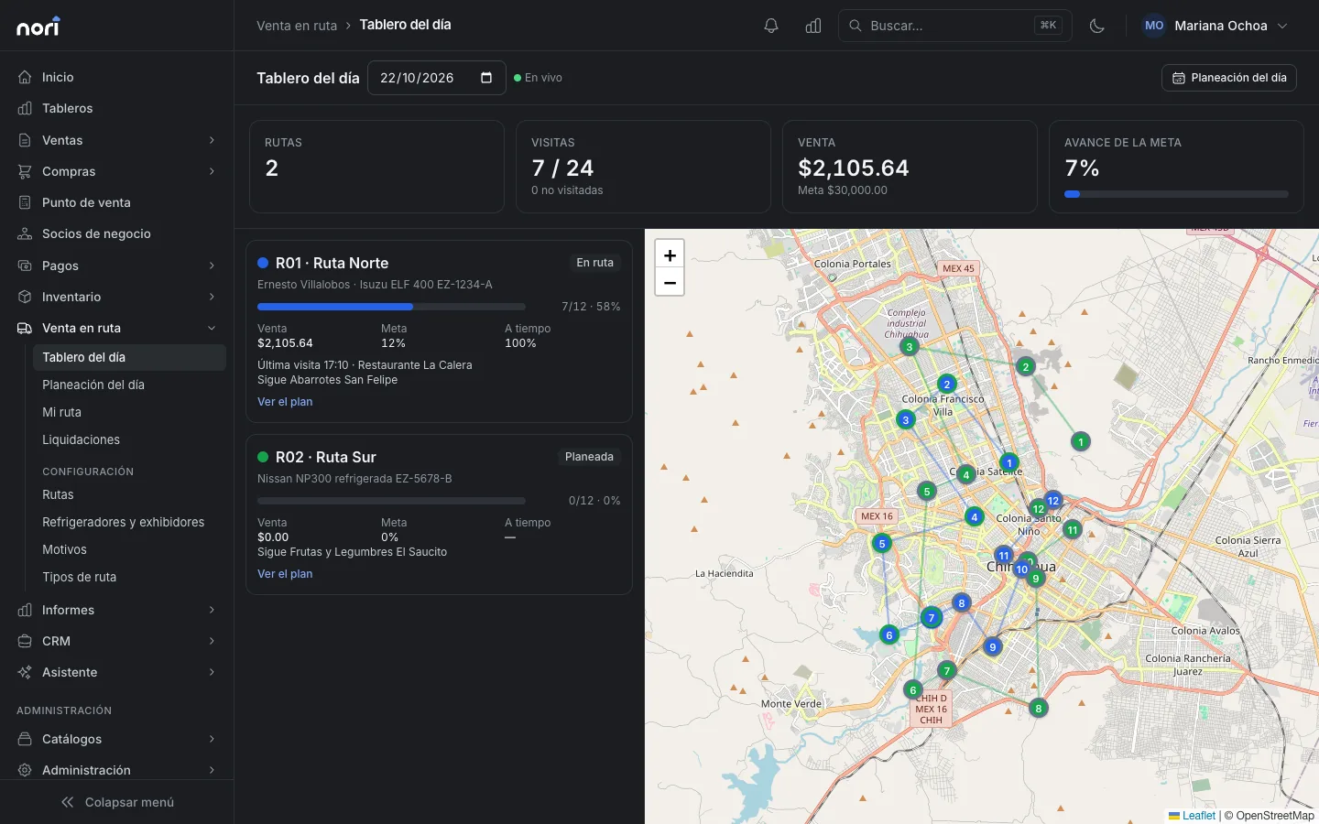The height and width of the screenshot is (824, 1319).
Task: Click the Administración gear icon
Action: pos(25,770)
